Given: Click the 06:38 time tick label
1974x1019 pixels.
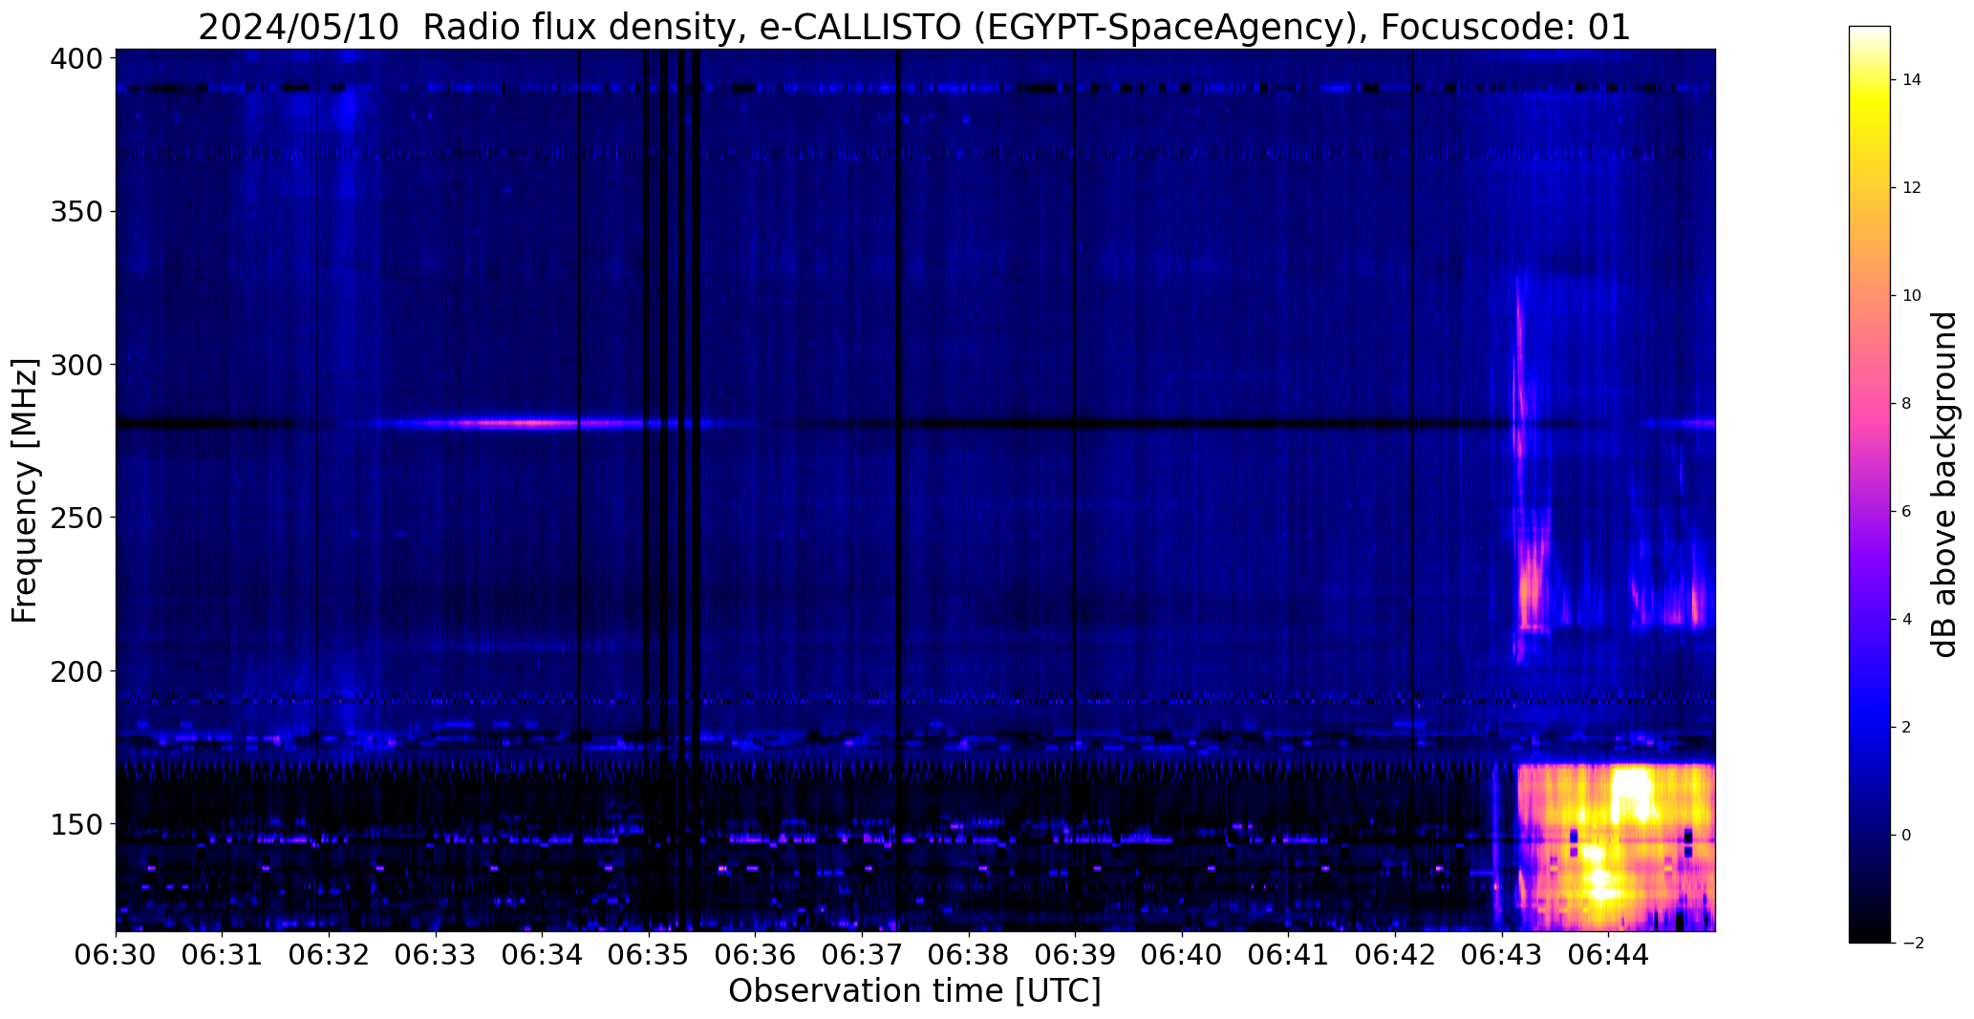Looking at the screenshot, I should pos(969,953).
